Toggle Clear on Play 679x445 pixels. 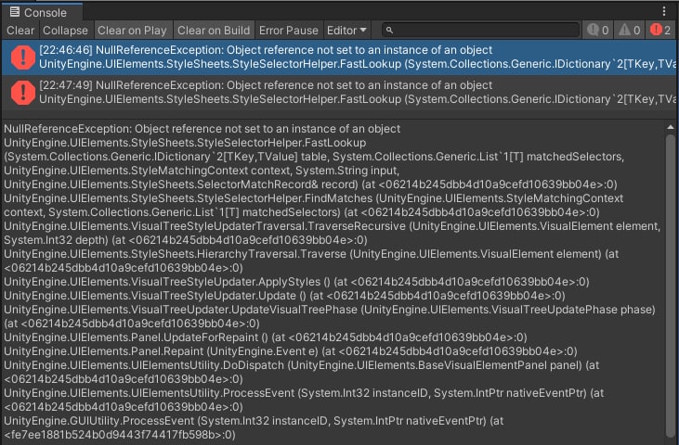click(132, 31)
